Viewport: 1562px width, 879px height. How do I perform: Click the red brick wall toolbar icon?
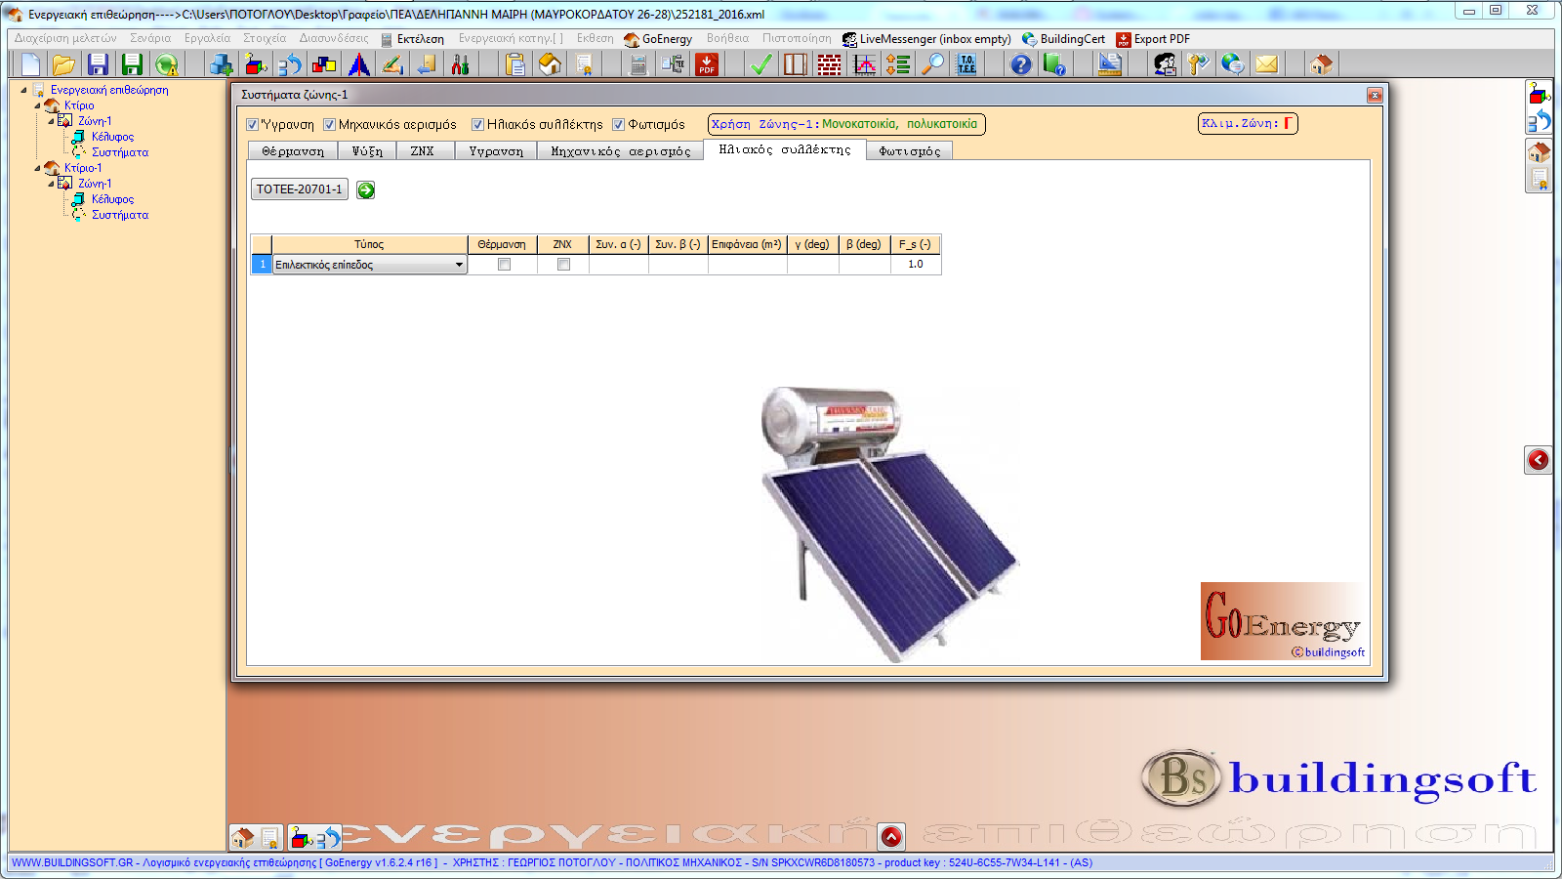pyautogui.click(x=829, y=64)
